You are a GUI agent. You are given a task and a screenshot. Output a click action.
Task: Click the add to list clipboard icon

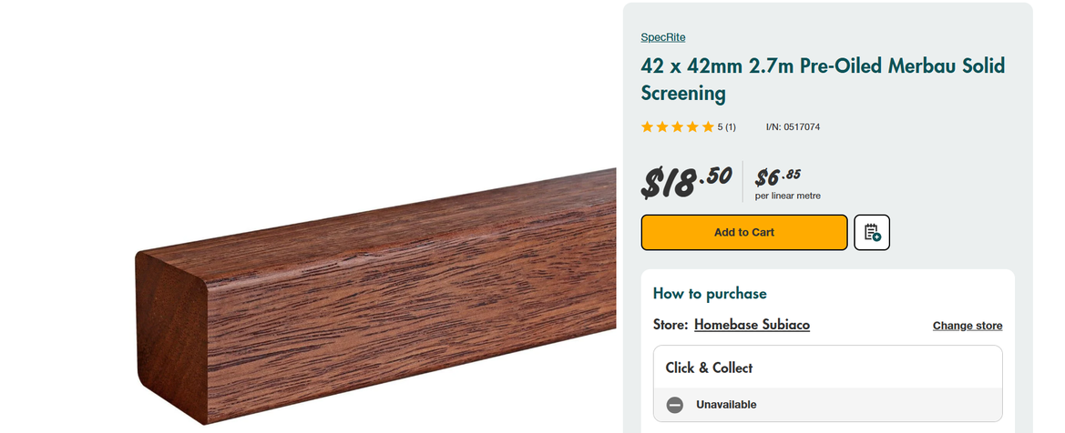(872, 232)
